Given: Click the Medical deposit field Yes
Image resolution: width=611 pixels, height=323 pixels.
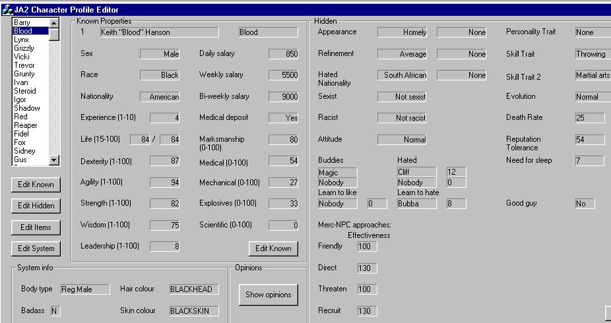Looking at the screenshot, I should pos(283,117).
